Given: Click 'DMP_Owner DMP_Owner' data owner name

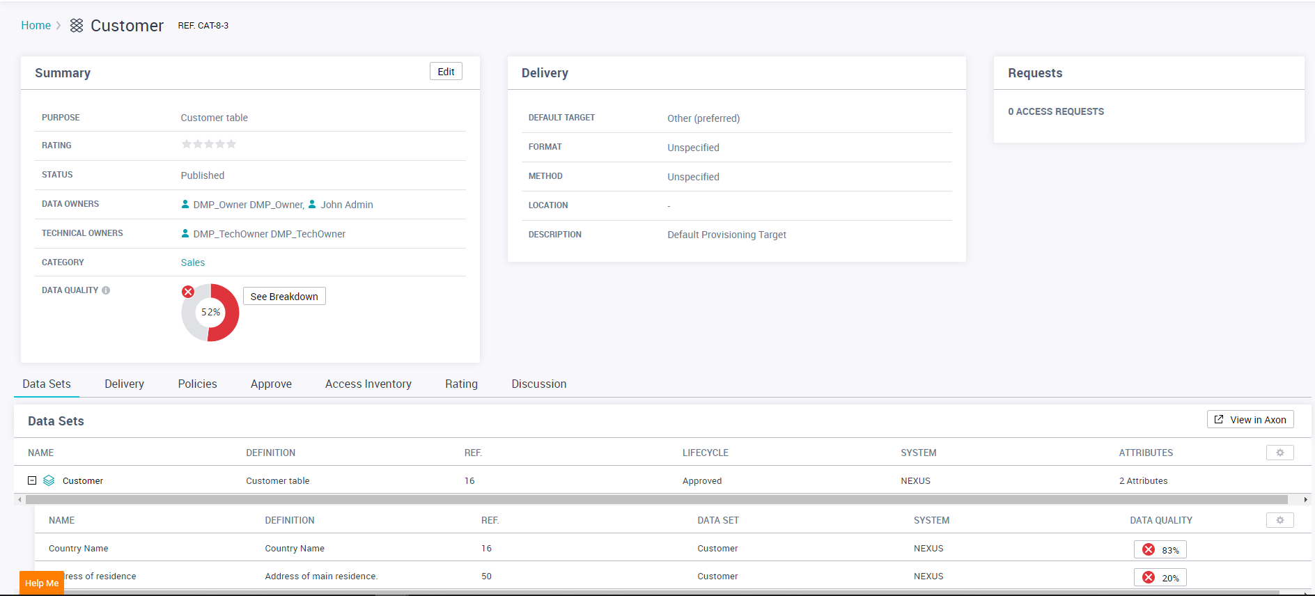Looking at the screenshot, I should (249, 205).
